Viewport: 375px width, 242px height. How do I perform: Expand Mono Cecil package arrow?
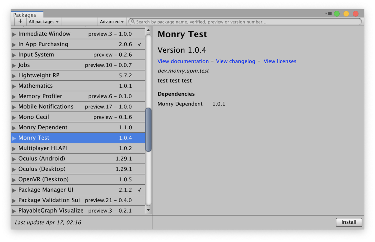(14, 117)
